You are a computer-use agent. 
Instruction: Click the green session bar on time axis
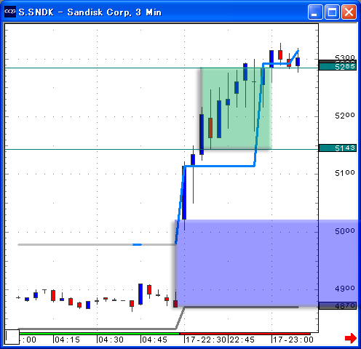click(100, 334)
